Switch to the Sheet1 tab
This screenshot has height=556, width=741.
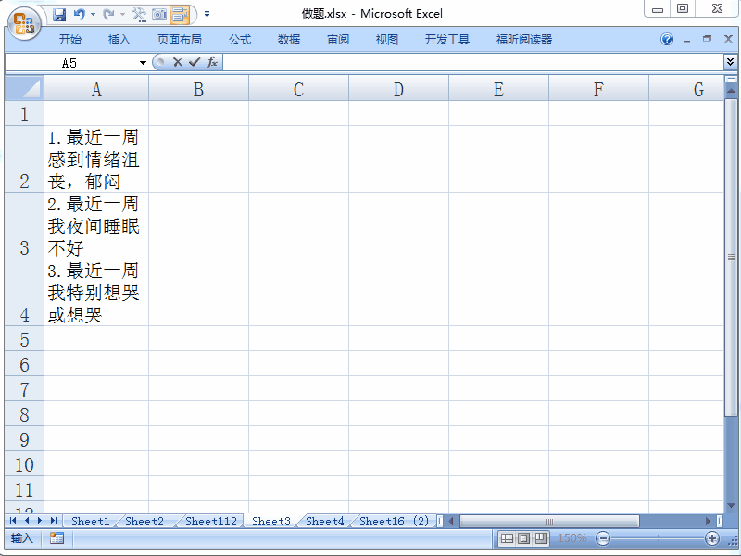point(90,521)
